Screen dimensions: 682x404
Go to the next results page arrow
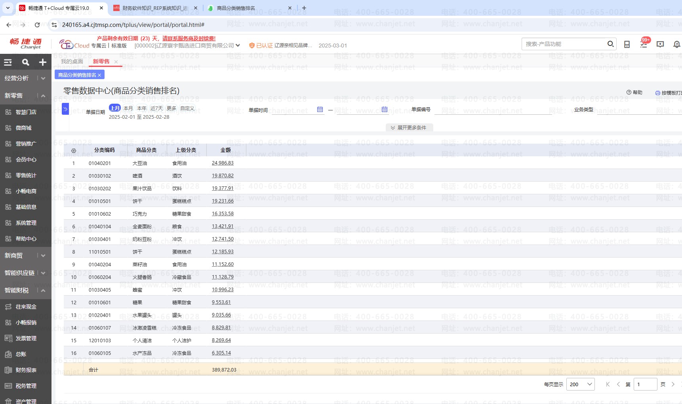click(x=673, y=384)
